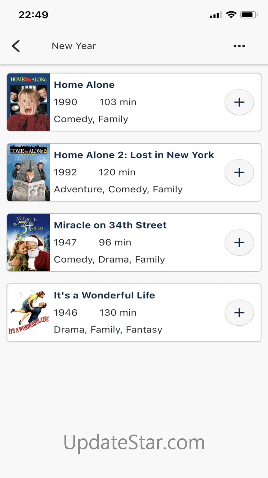This screenshot has width=268, height=478.
Task: Open the Home Alone poster thumbnail
Action: [29, 102]
